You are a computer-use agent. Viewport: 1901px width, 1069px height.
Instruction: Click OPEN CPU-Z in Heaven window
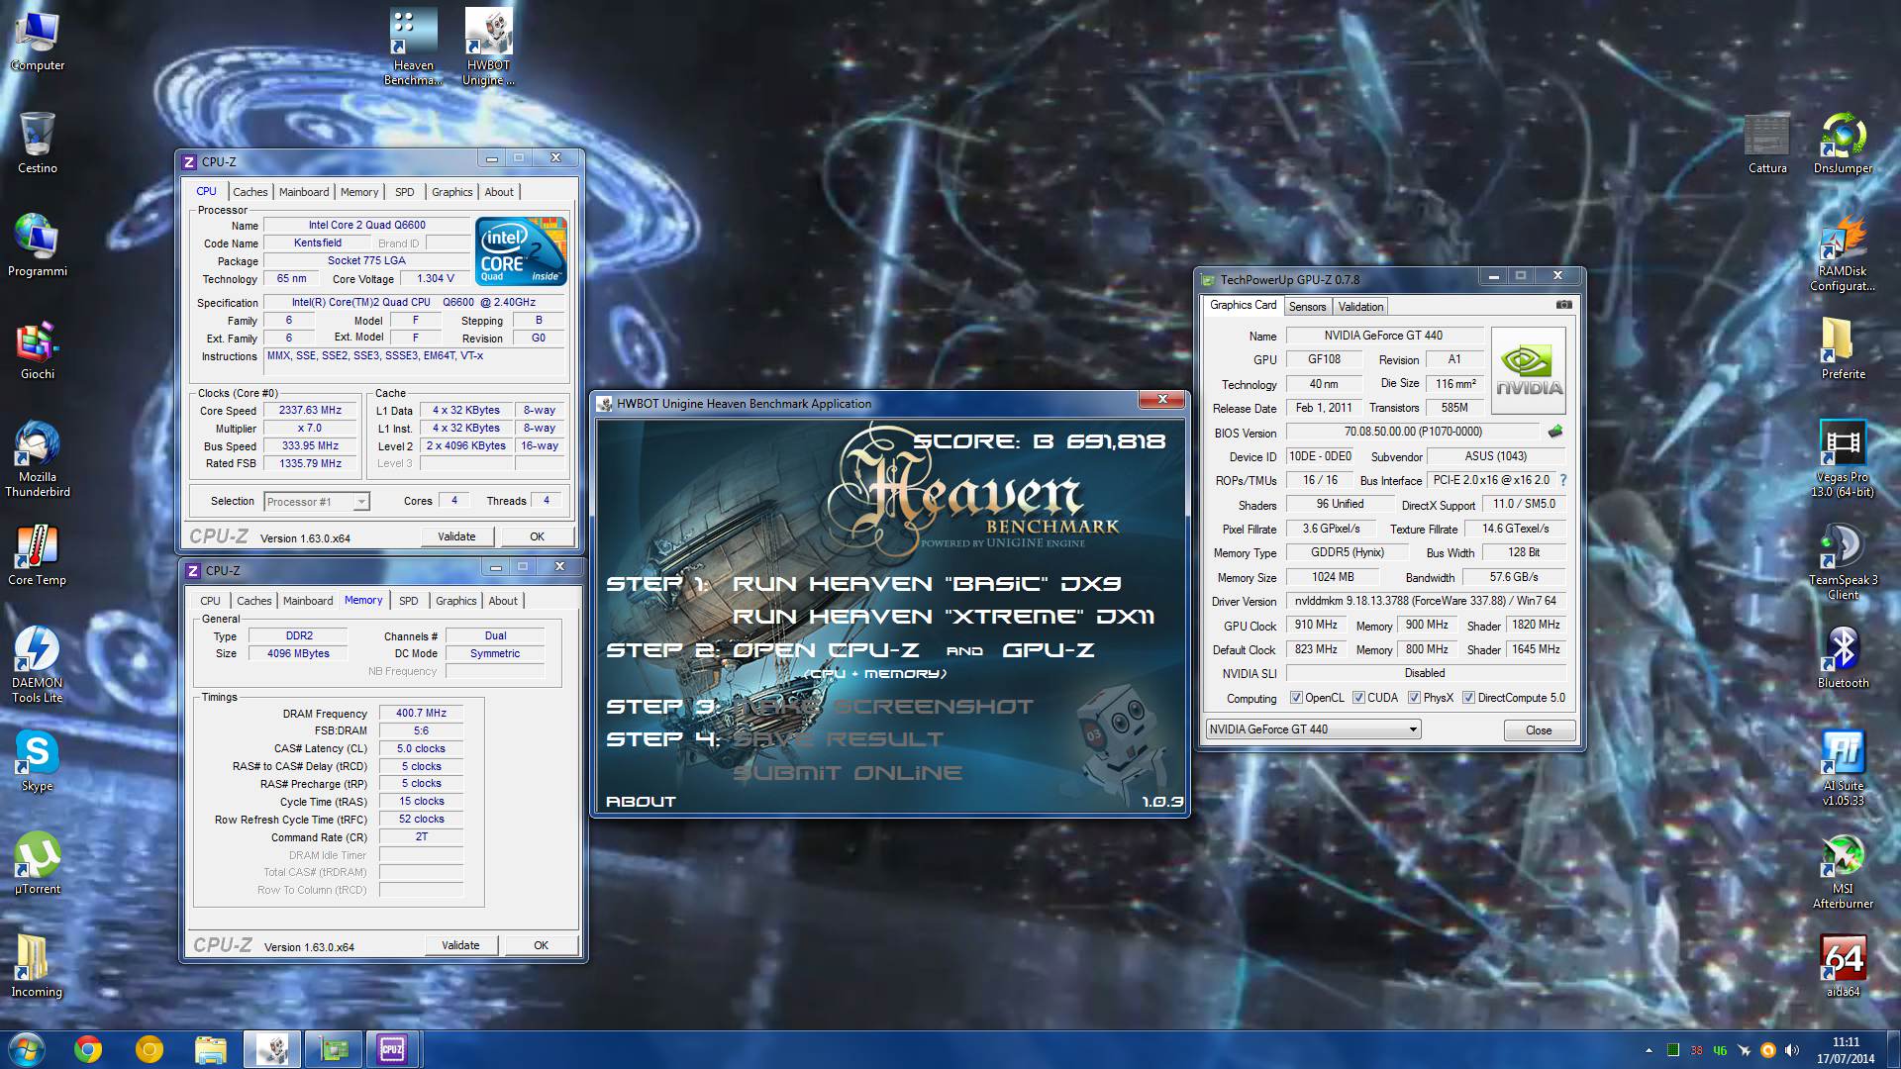click(826, 650)
